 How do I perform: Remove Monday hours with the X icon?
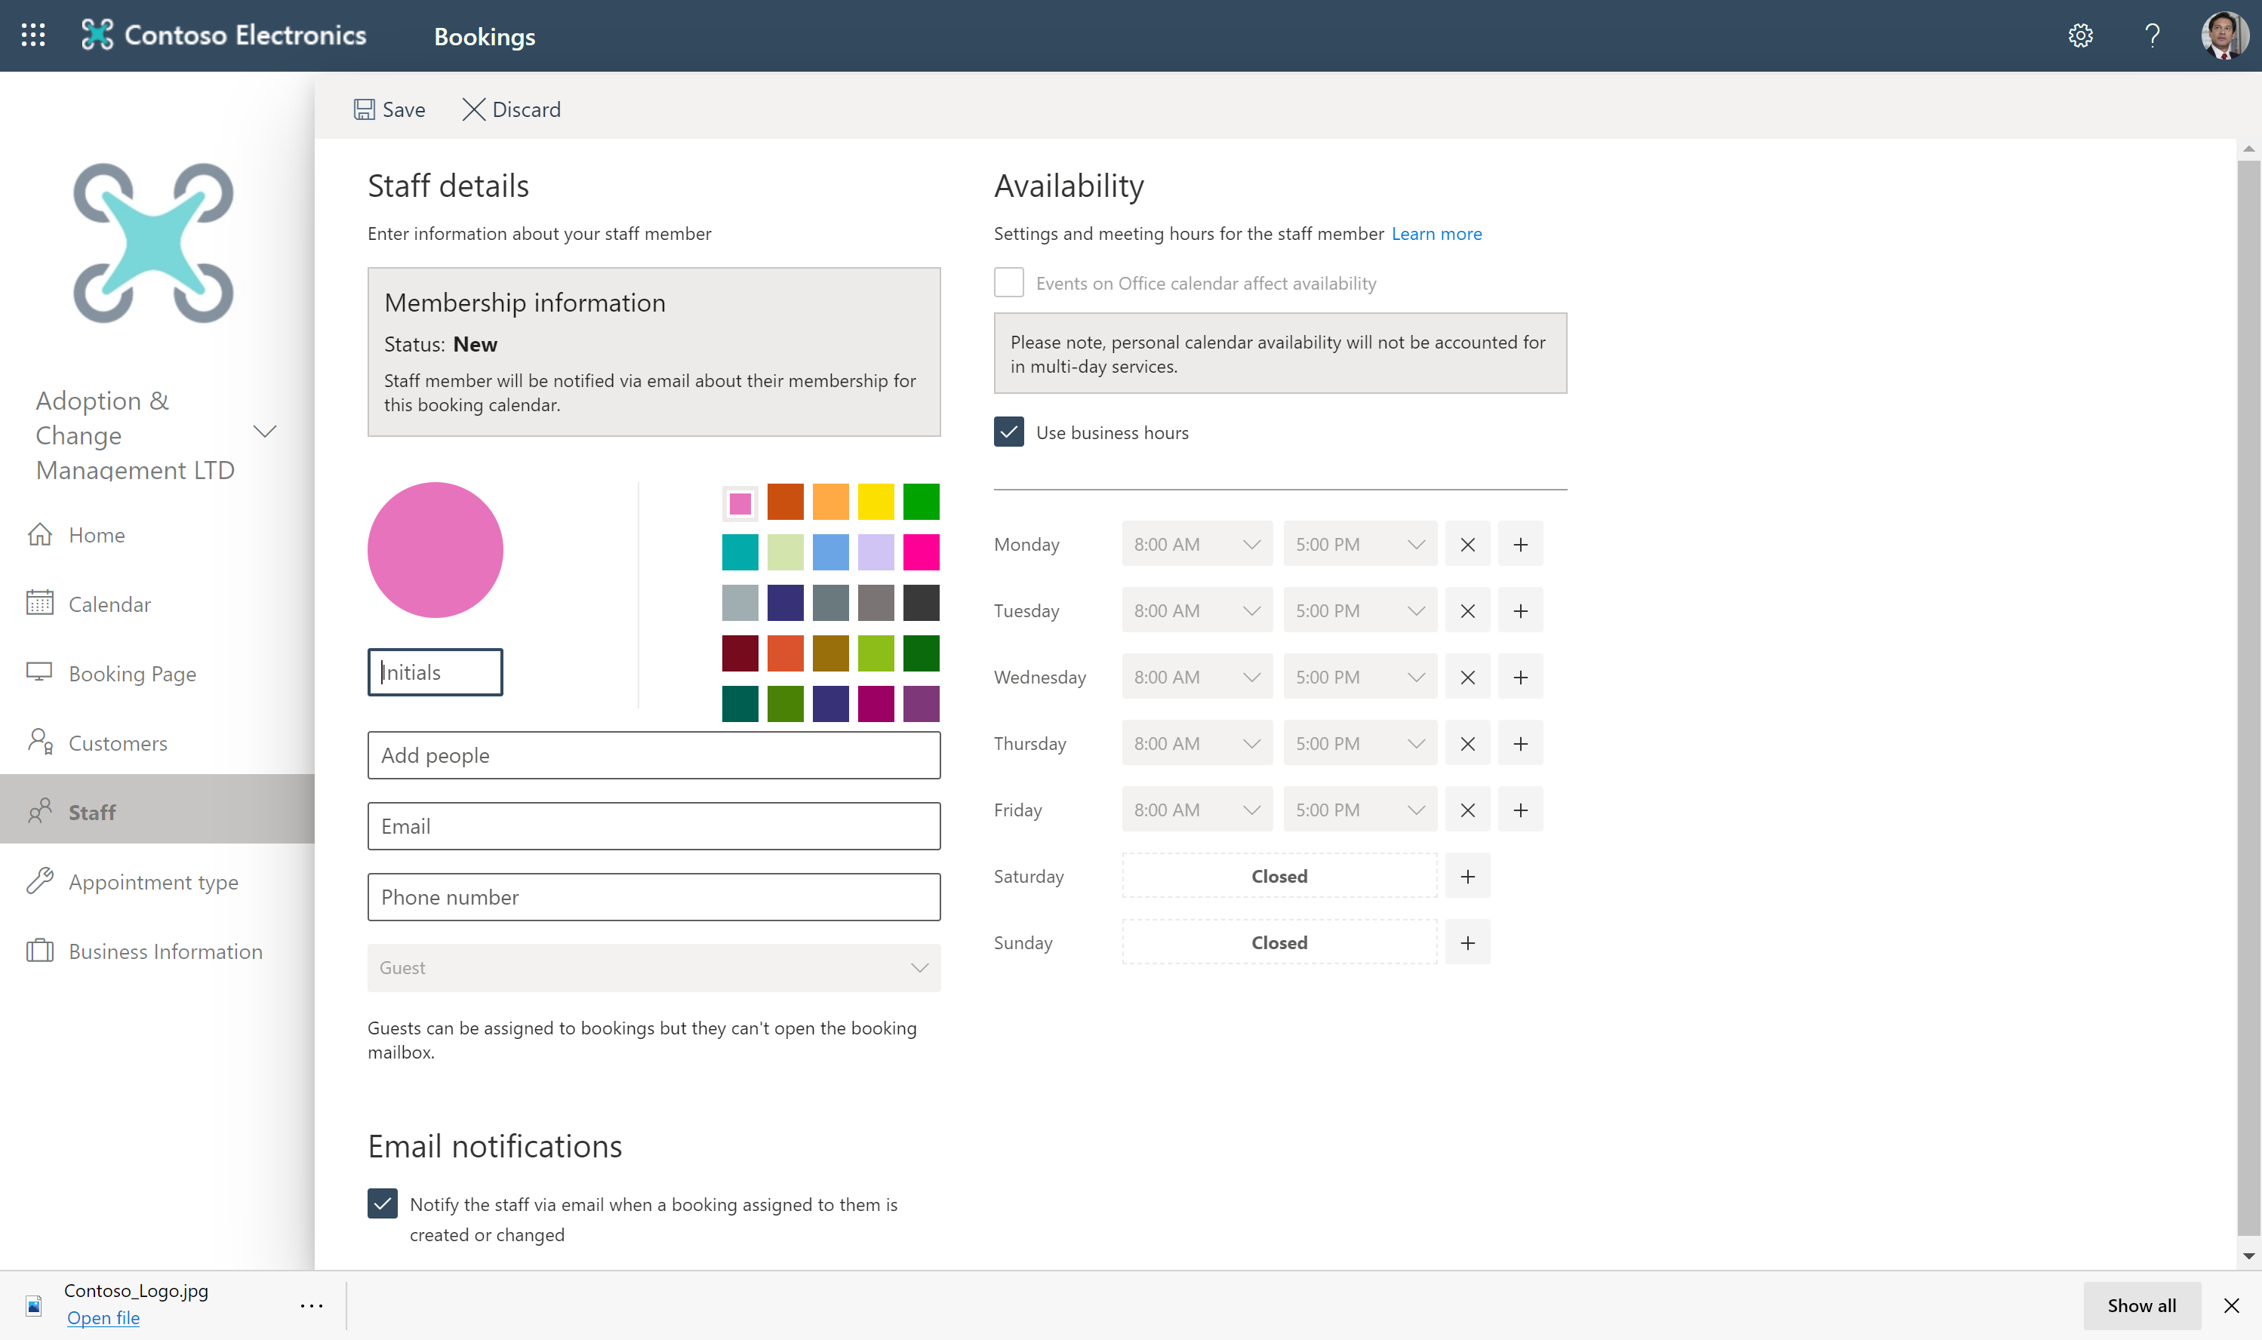click(1467, 545)
